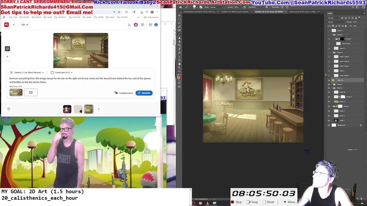367x206 pixels.
Task: Open the MUSIC bookmarks folder
Action: point(88,17)
